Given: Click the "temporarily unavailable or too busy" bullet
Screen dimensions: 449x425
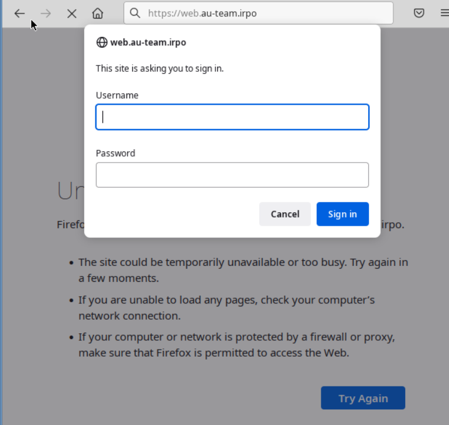Looking at the screenshot, I should pyautogui.click(x=243, y=270).
